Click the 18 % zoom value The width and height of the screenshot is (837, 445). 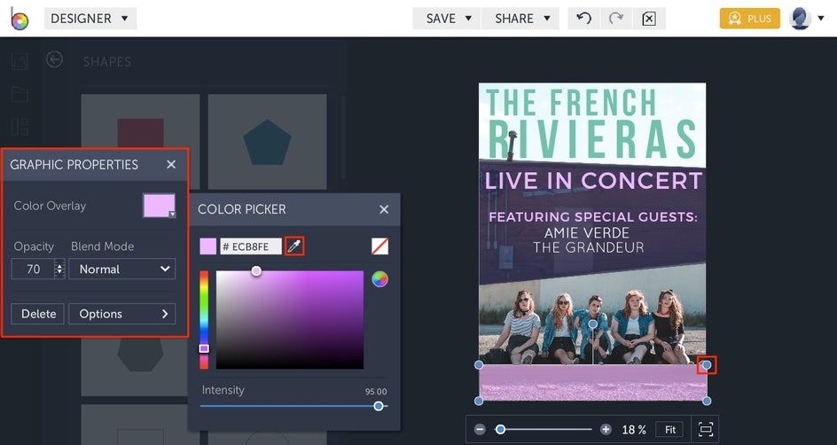pyautogui.click(x=634, y=430)
